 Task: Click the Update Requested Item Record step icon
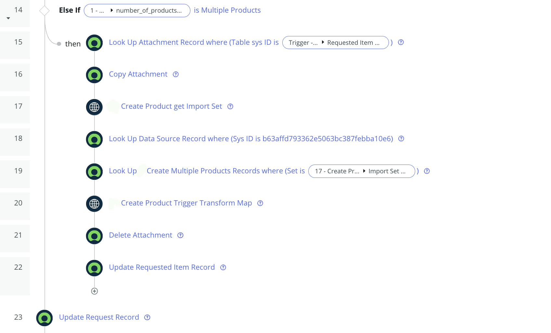94,268
